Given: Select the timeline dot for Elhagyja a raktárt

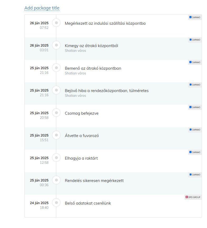Looking at the screenshot, I should 56,158.
